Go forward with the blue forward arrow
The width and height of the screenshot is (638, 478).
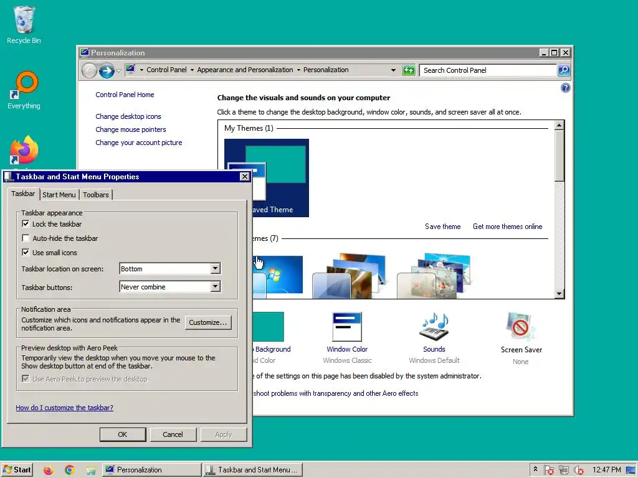pyautogui.click(x=107, y=70)
